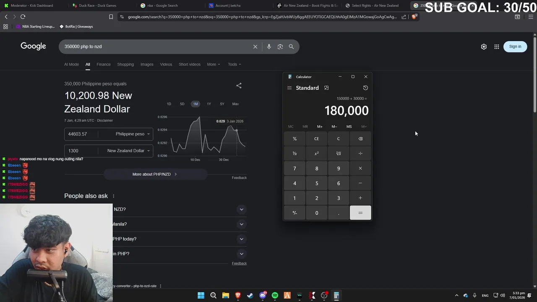Toggle calculator keep-on-top mode icon
Image resolution: width=537 pixels, height=302 pixels.
point(326,88)
